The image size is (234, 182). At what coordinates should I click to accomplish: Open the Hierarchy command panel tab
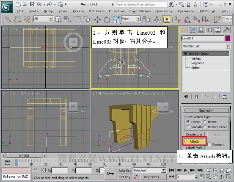click(x=201, y=30)
